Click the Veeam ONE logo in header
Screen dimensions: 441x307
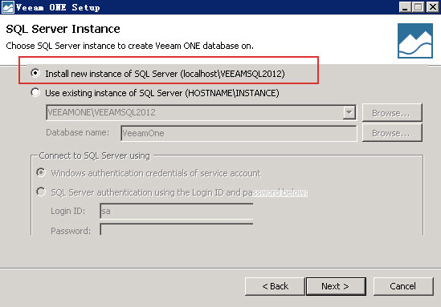[415, 41]
